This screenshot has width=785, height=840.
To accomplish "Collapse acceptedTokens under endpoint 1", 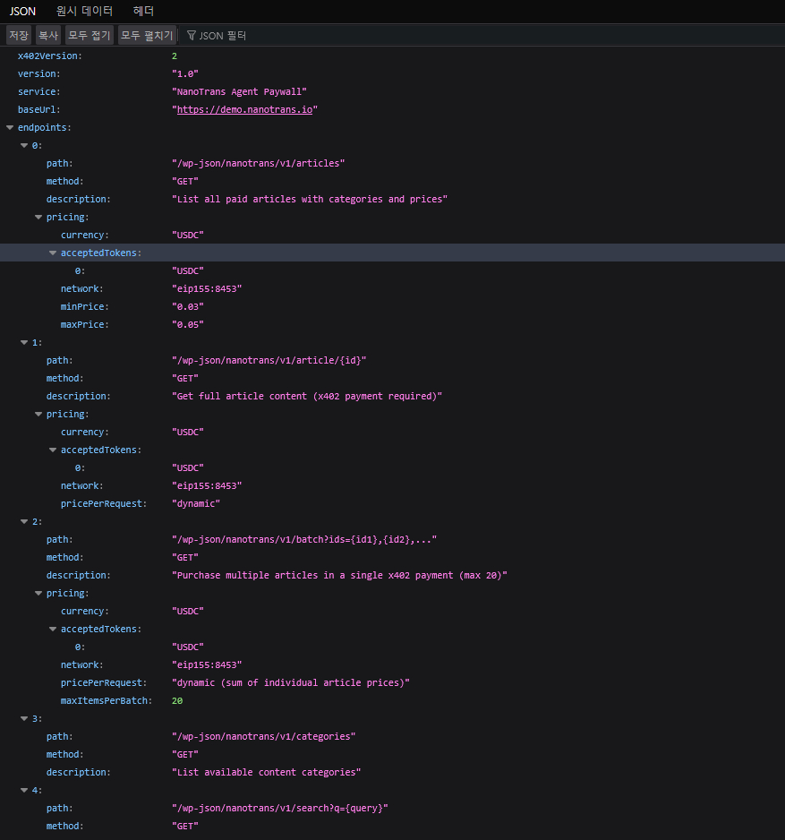I will click(53, 450).
